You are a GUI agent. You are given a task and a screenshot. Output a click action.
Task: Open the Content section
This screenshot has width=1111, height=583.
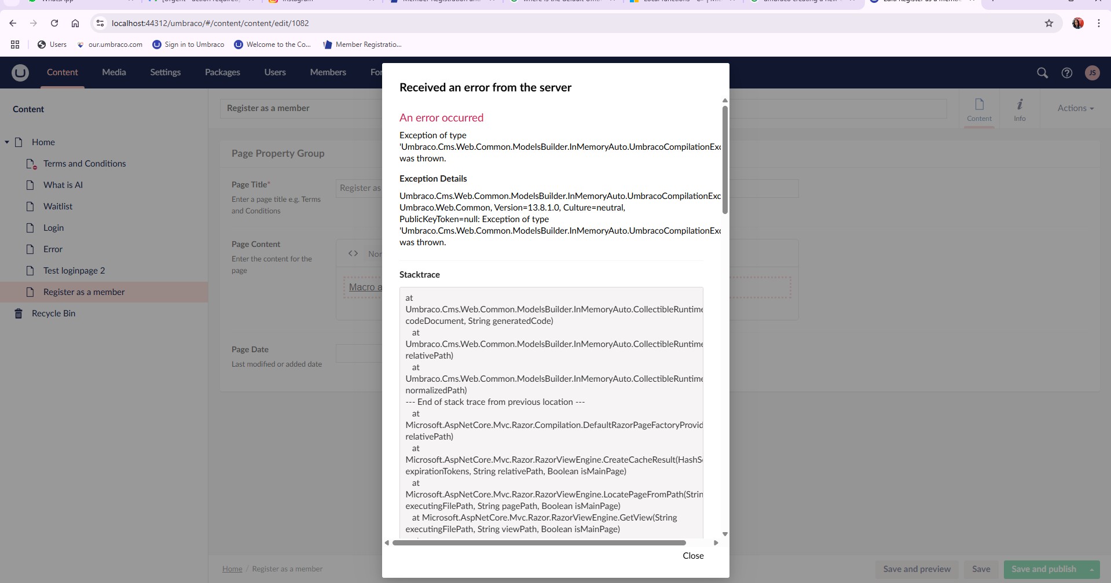[x=63, y=72]
